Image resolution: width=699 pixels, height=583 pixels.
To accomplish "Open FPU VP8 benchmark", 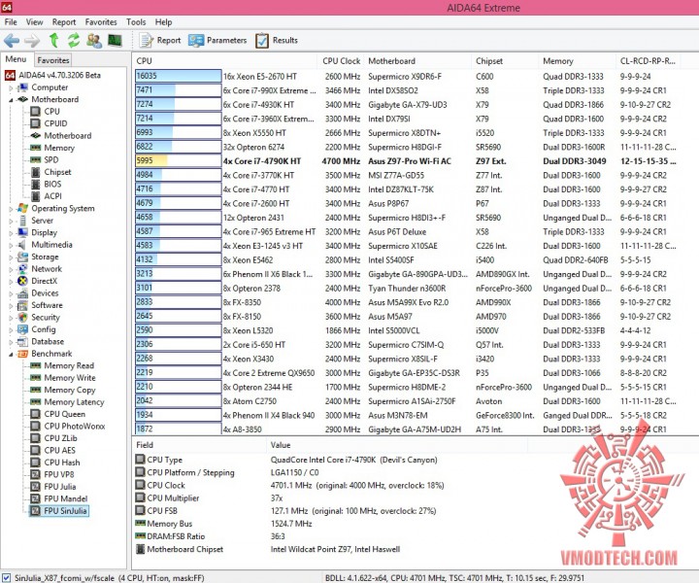I will click(59, 474).
